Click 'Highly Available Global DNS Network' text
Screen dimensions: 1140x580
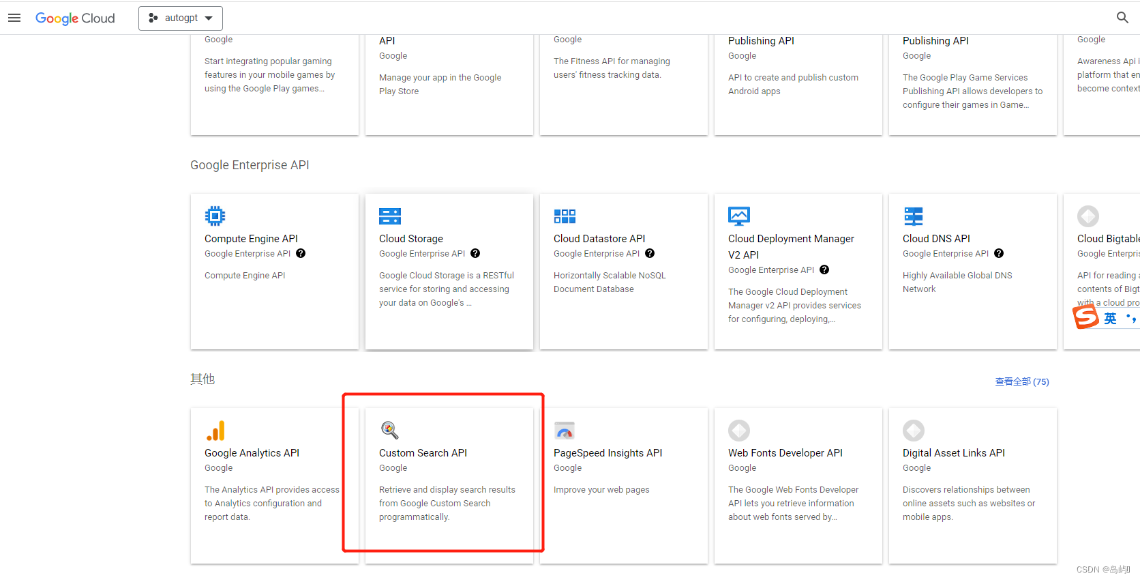click(957, 282)
